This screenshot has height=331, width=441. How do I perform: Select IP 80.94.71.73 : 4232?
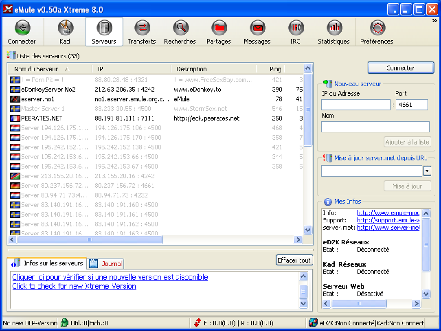[x=121, y=195]
